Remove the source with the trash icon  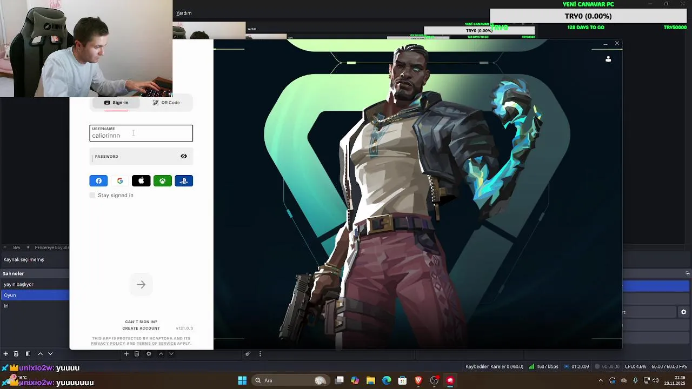[137, 354]
